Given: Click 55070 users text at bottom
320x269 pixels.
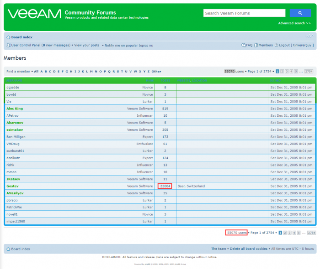Looking at the screenshot, I should (237, 233).
